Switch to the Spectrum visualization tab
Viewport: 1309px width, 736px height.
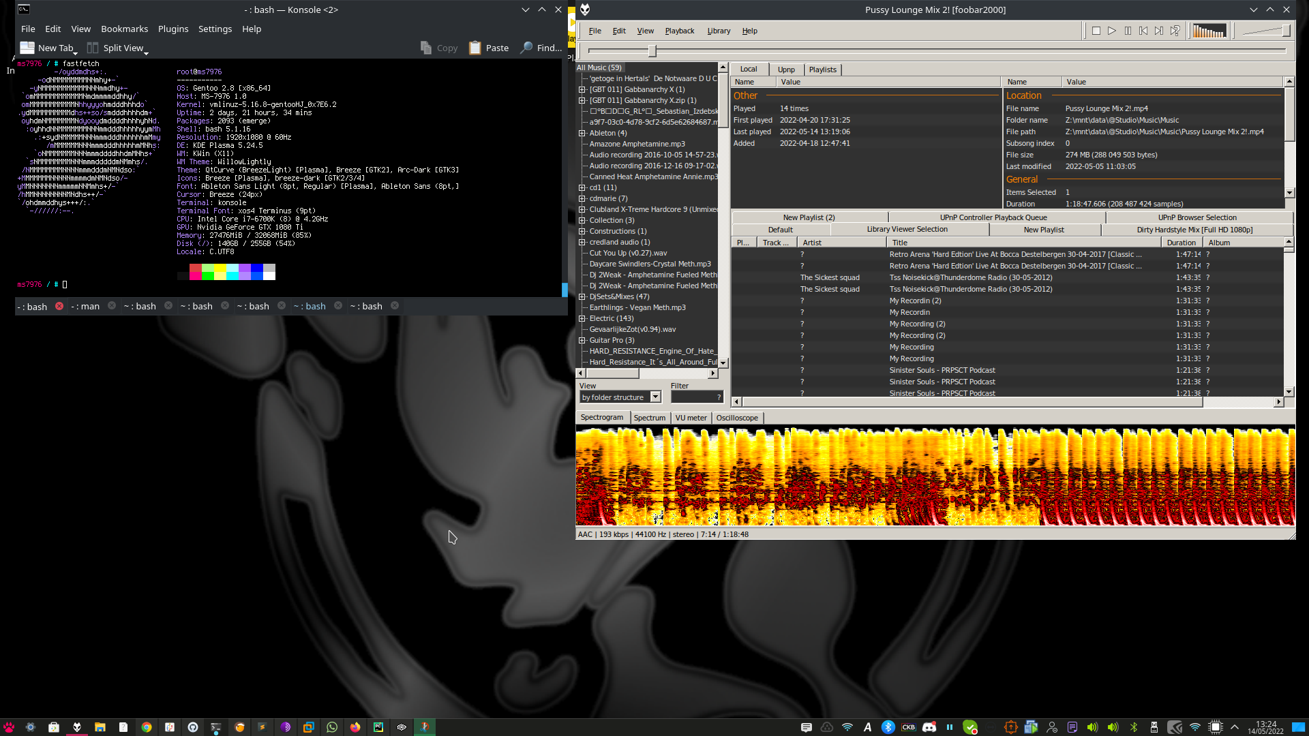tap(649, 418)
